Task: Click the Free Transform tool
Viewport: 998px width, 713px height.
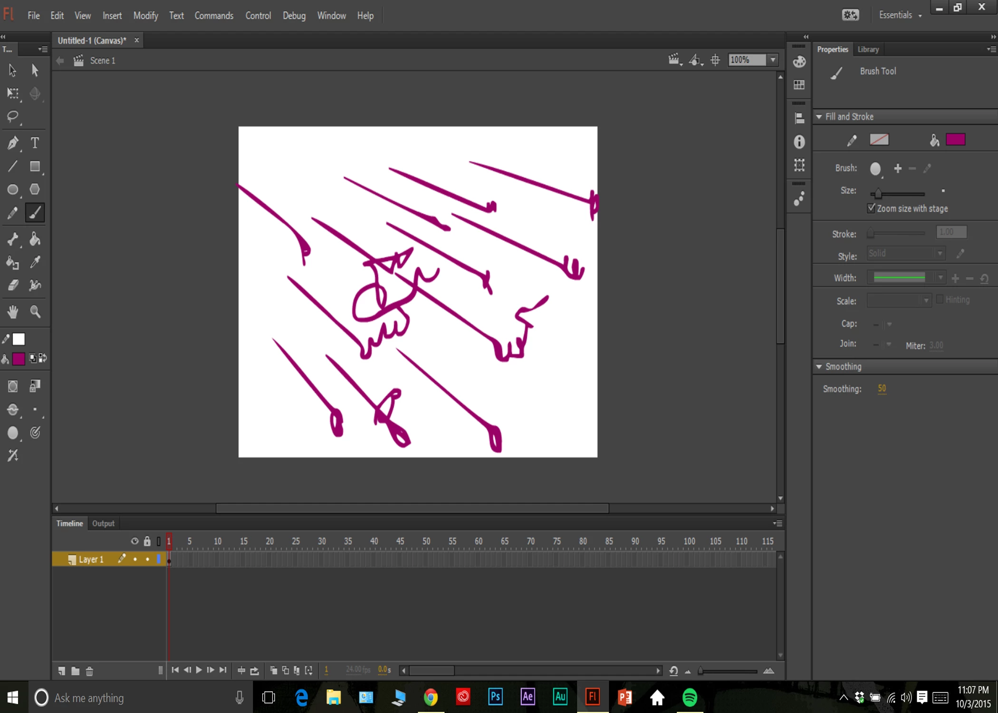Action: coord(13,93)
